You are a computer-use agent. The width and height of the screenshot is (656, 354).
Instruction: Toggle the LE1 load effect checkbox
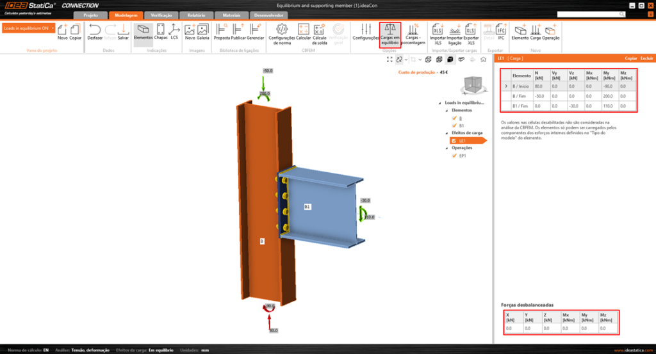[x=454, y=140]
